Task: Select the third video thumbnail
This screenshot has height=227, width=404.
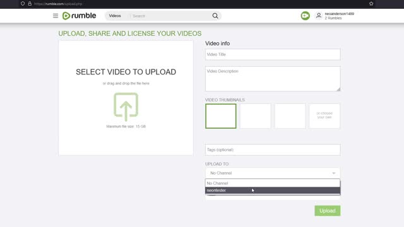Action: coord(290,116)
